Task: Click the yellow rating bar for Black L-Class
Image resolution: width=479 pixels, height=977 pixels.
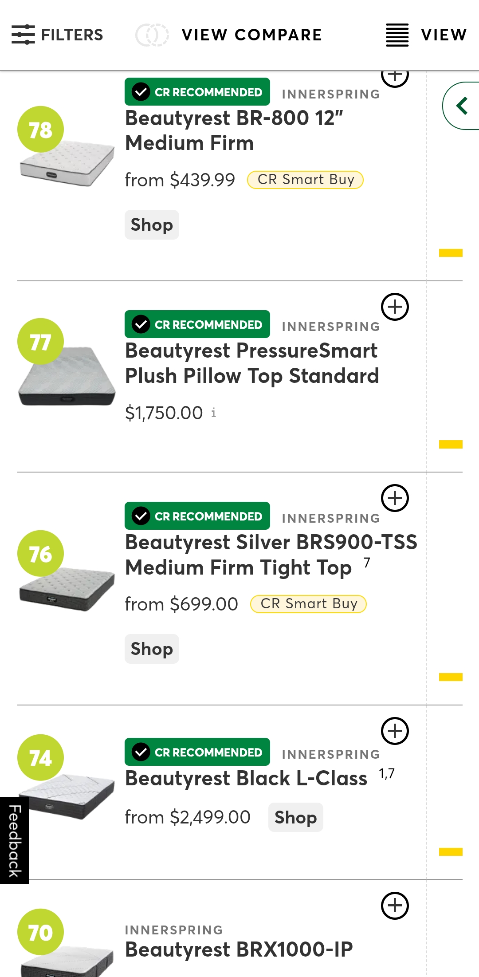Action: pyautogui.click(x=451, y=851)
